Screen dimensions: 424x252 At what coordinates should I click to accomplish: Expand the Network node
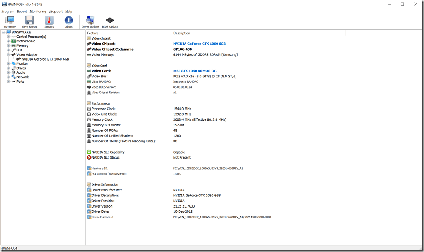(x=8, y=77)
